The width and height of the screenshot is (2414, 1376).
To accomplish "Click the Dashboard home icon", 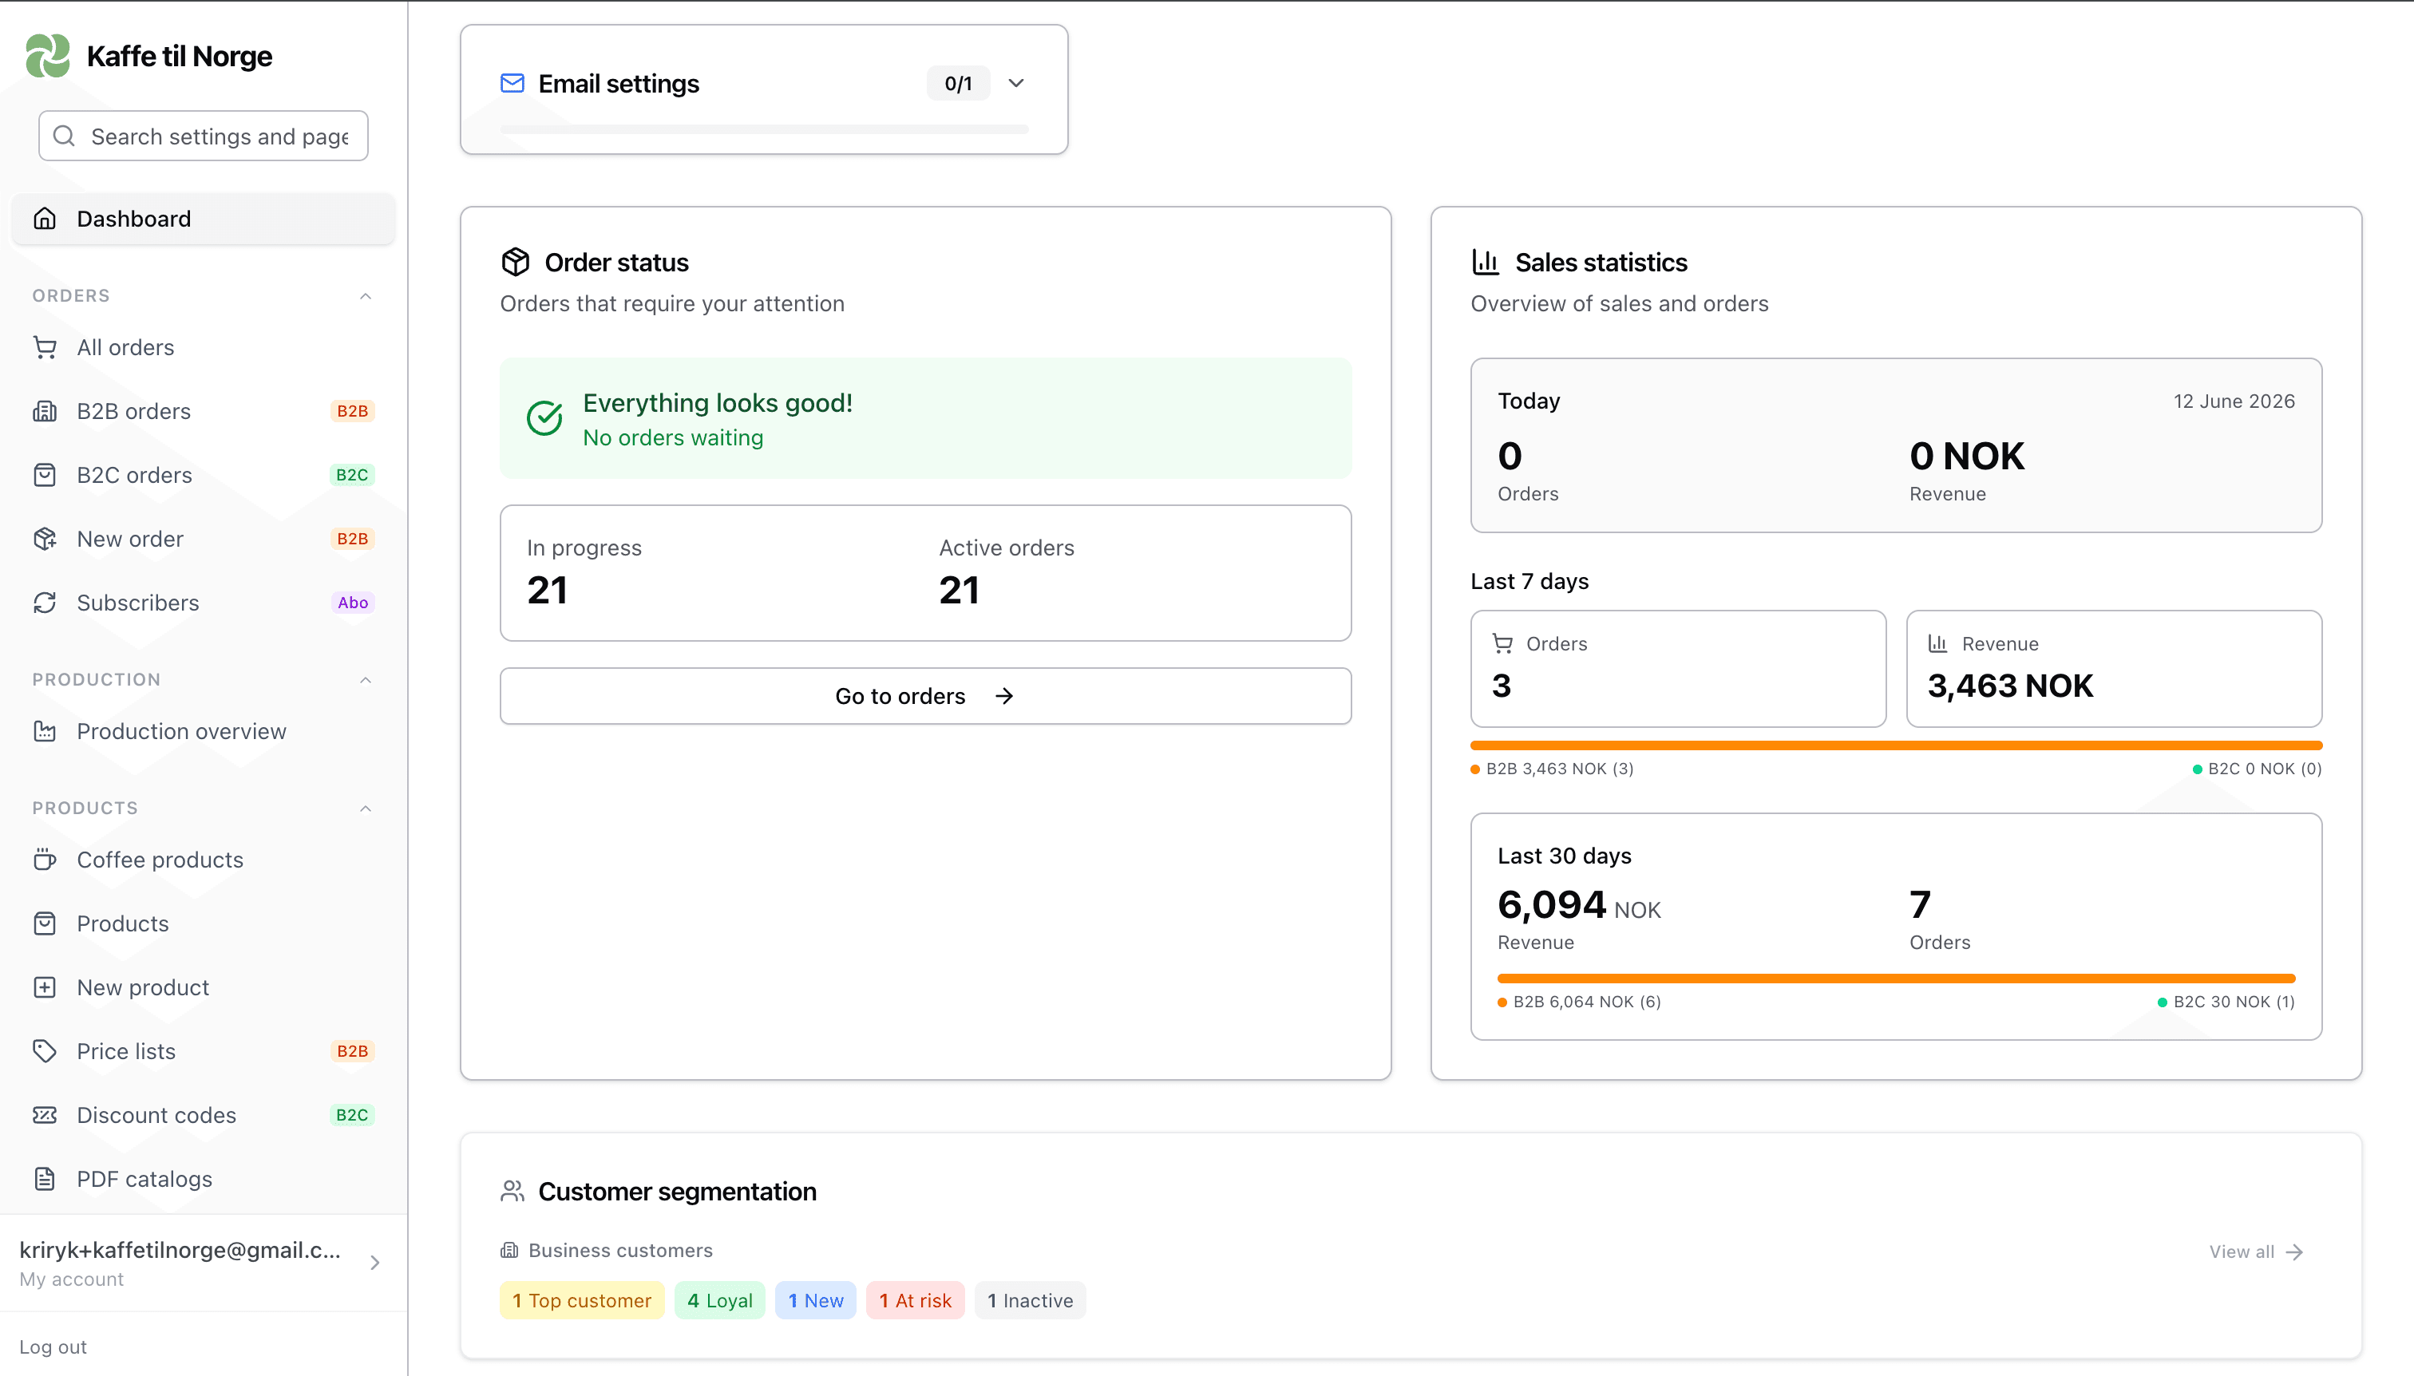I will (45, 219).
